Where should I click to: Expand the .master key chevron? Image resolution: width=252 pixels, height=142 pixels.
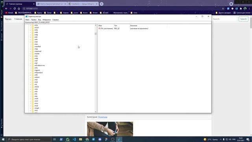pyautogui.click(x=30, y=54)
